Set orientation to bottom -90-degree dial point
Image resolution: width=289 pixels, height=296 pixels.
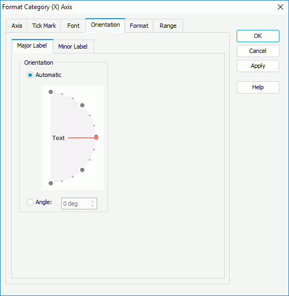click(51, 183)
